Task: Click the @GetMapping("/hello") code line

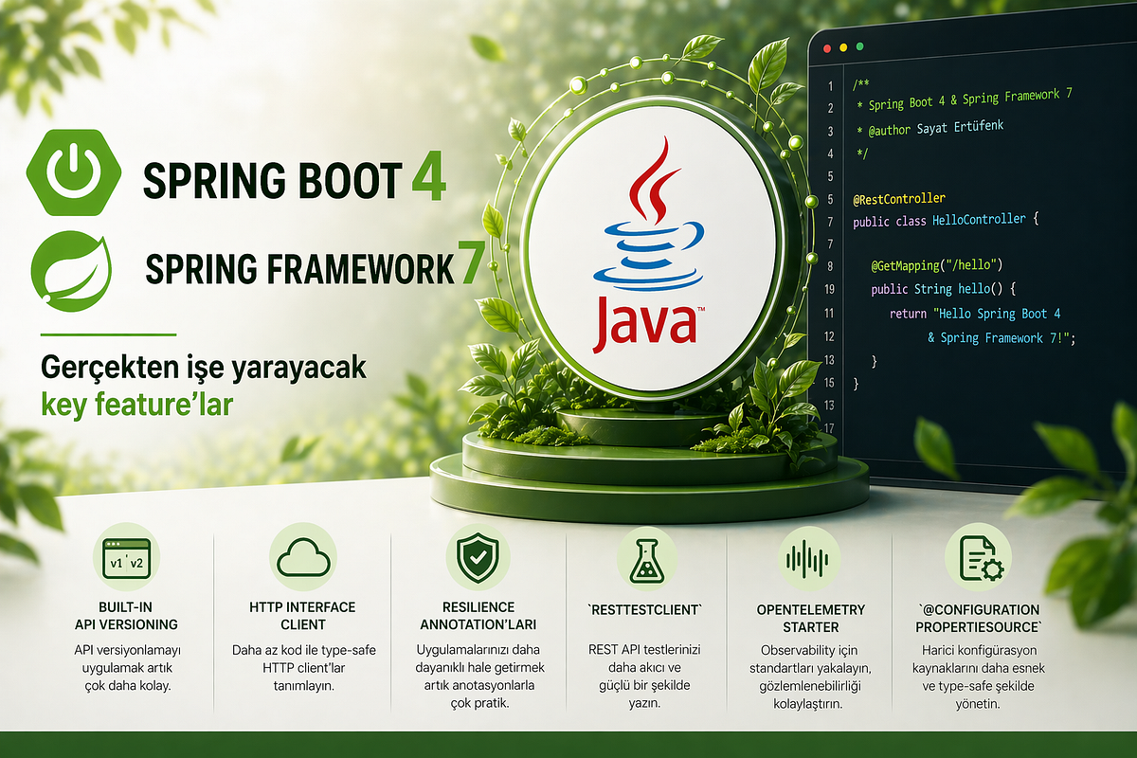Action: pos(937,265)
